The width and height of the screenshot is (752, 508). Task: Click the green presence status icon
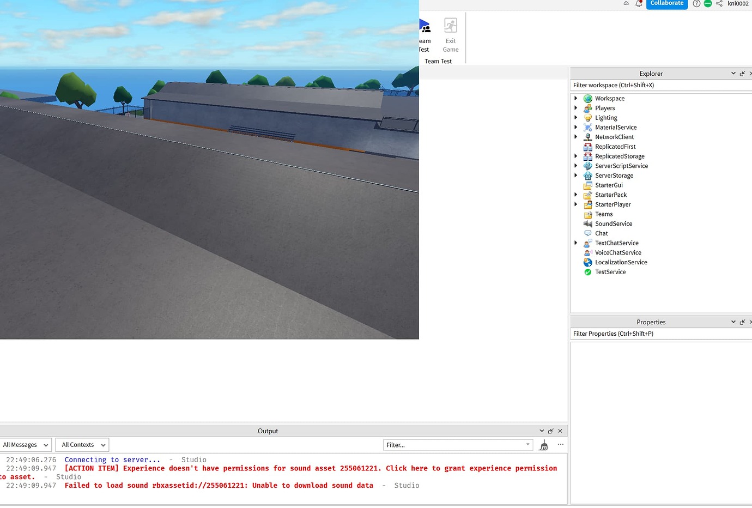708,4
